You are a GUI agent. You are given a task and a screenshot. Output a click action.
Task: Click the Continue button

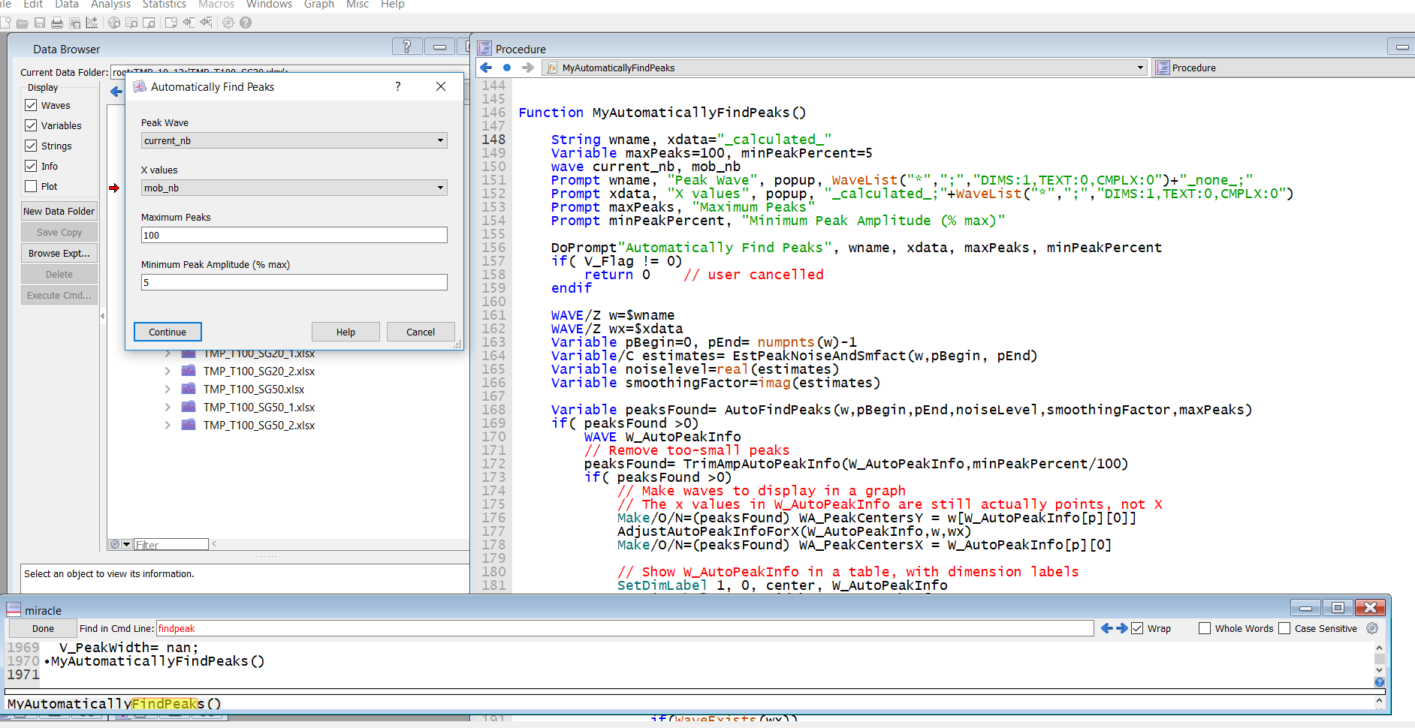(167, 332)
